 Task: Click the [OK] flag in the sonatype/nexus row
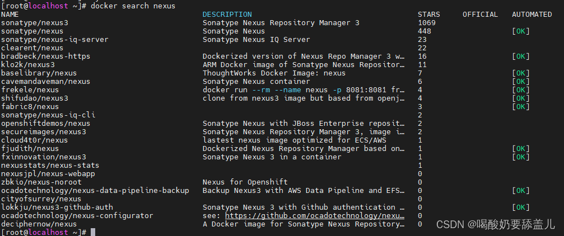click(x=520, y=31)
